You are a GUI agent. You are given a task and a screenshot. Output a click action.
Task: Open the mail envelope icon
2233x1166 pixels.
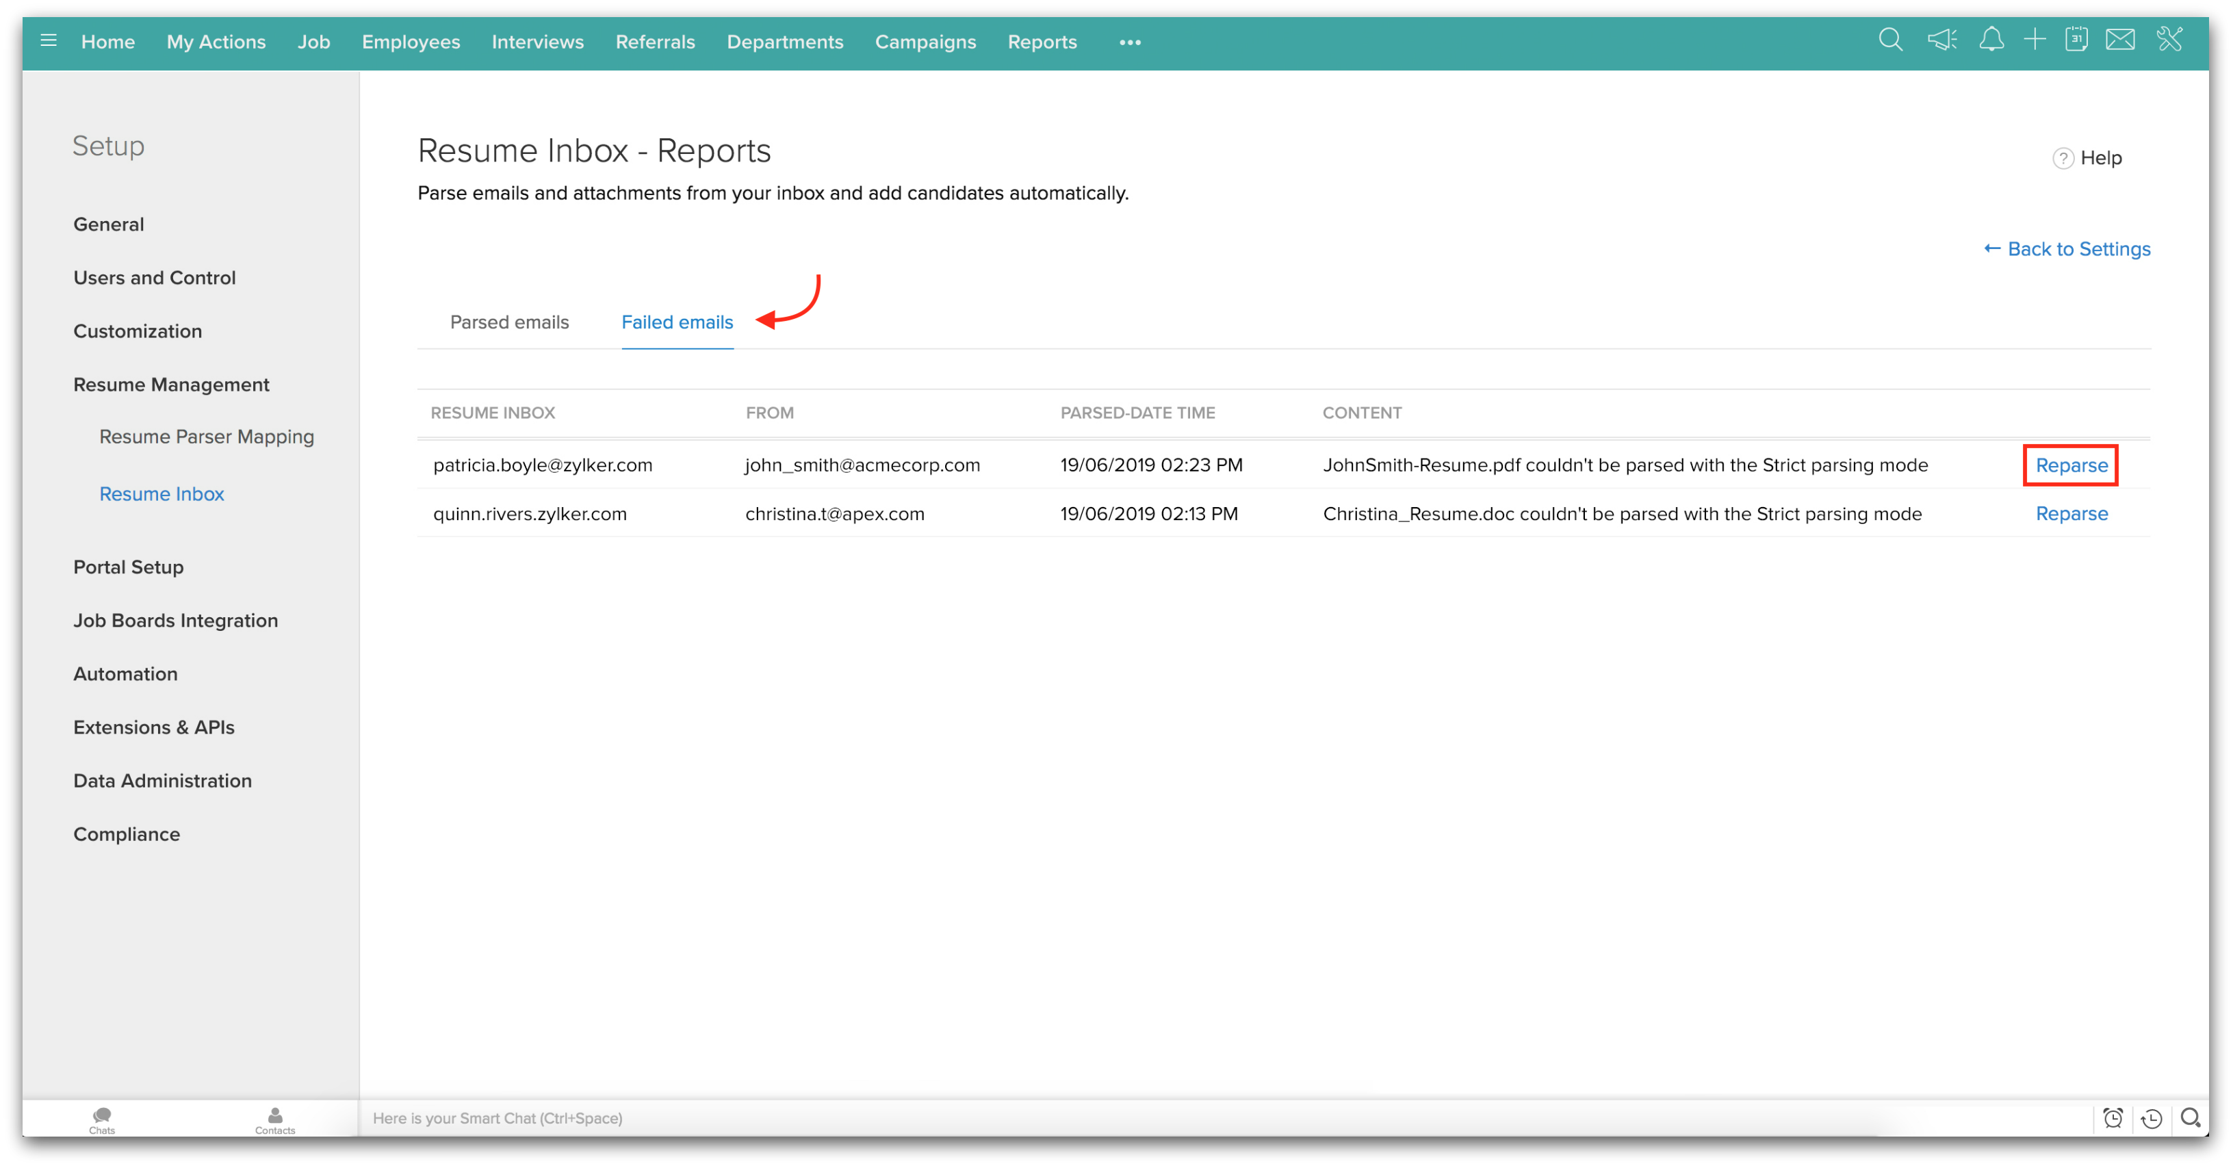2120,40
